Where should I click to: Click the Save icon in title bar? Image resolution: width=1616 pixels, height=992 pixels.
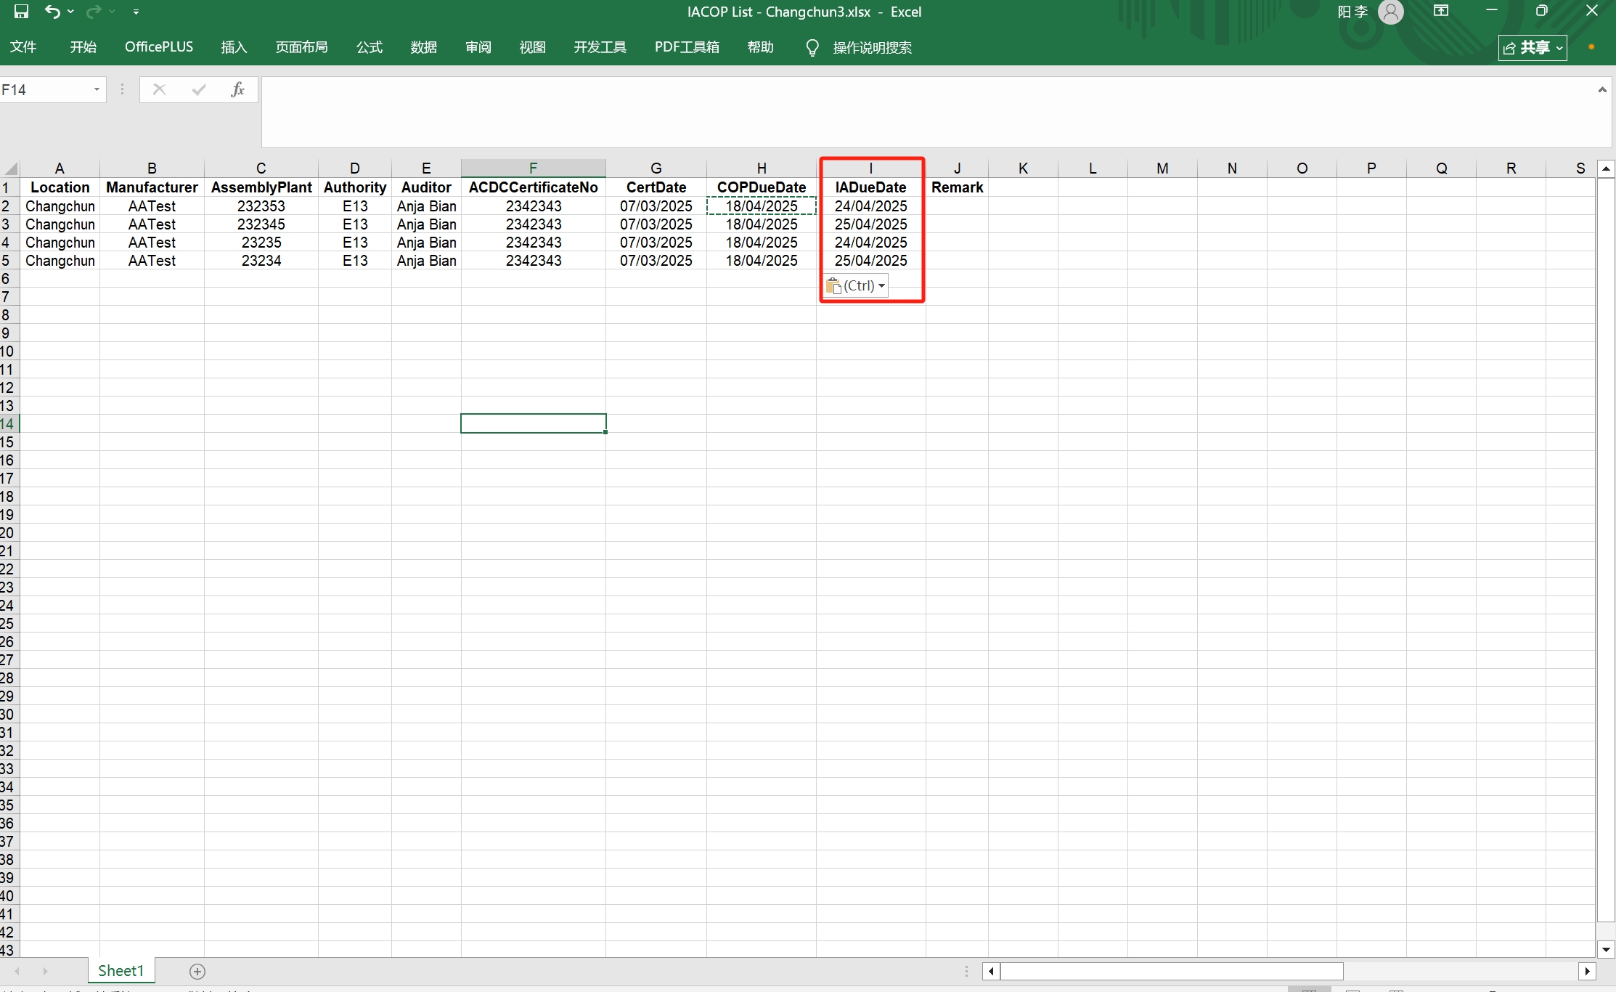pos(21,12)
